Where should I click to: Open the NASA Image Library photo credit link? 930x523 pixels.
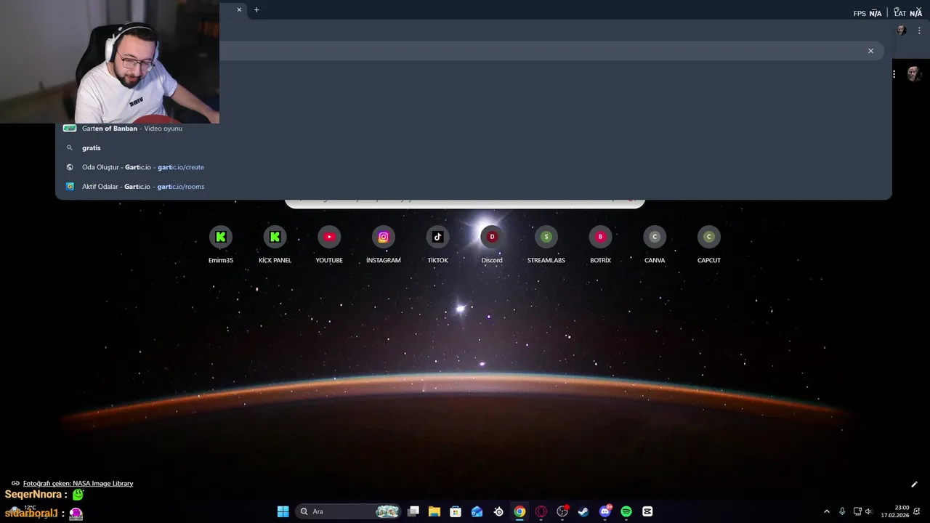(78, 483)
